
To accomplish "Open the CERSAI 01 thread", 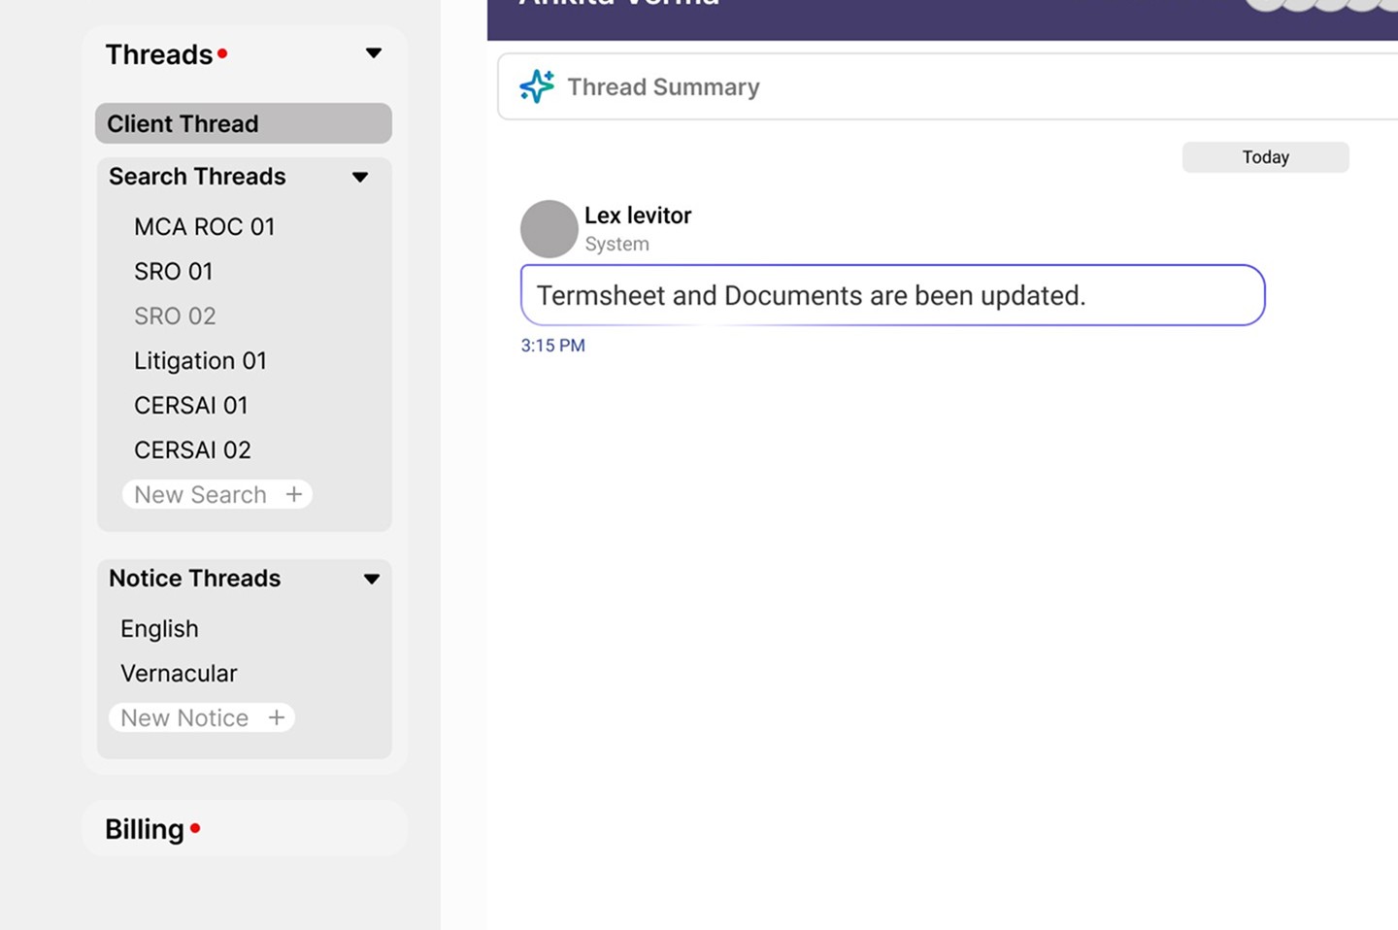I will [x=191, y=405].
